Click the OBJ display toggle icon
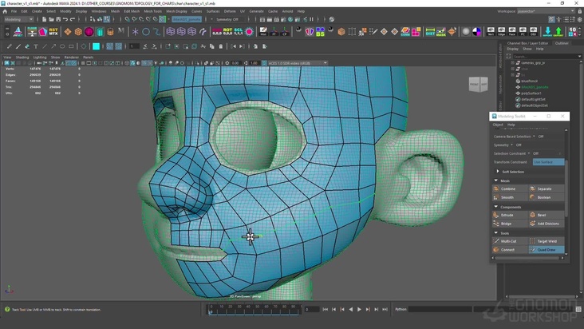 (534, 31)
